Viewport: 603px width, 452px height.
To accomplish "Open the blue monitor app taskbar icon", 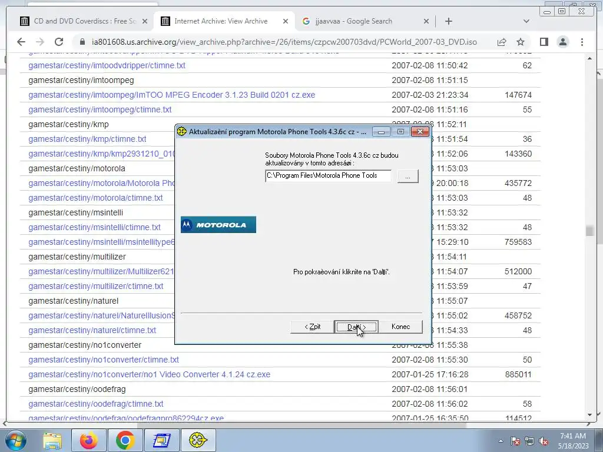I will (161, 440).
